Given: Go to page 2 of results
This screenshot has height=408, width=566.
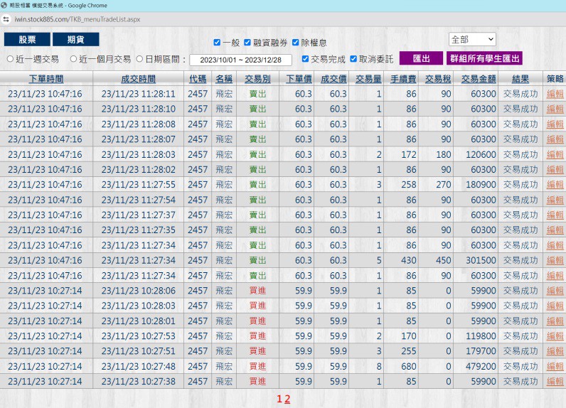Looking at the screenshot, I should point(287,399).
